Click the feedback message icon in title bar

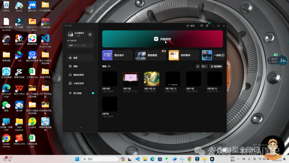202,26
